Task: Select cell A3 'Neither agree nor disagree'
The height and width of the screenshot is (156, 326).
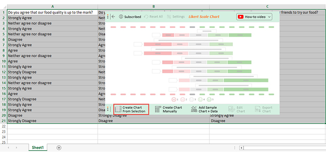Action: click(x=53, y=23)
